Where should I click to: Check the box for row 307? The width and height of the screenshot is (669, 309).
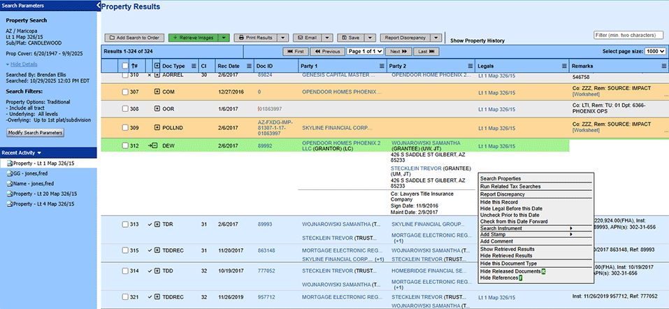point(125,92)
